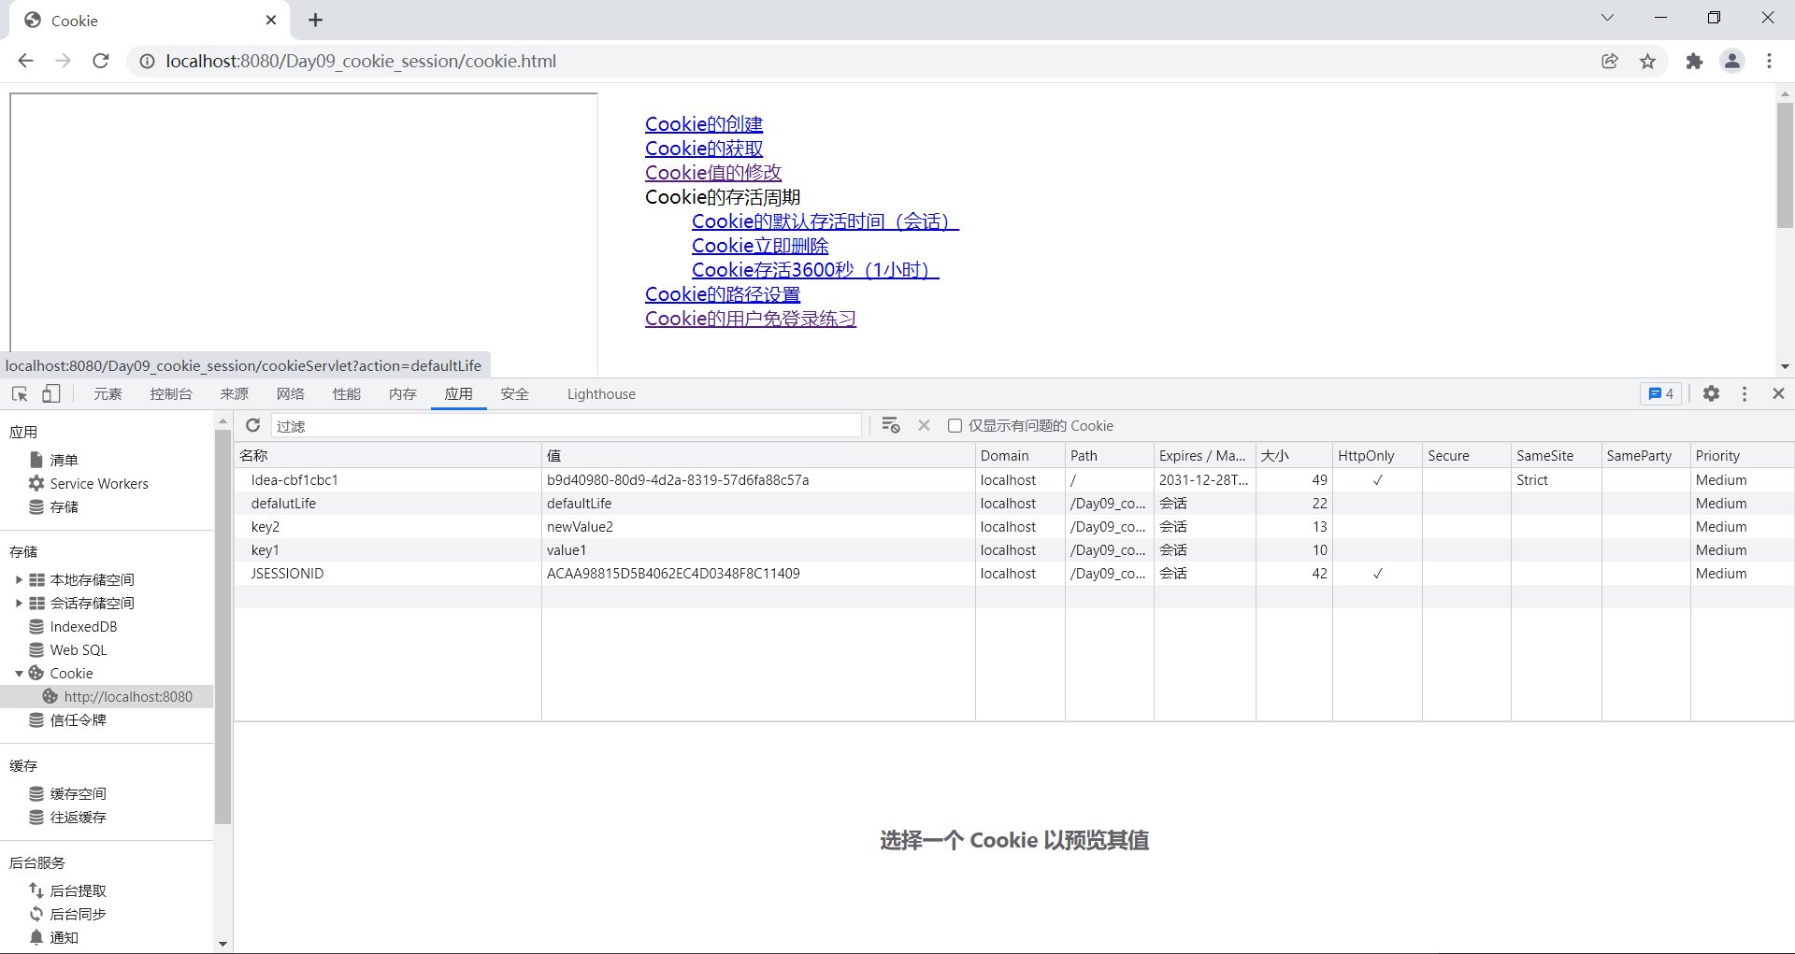
Task: Refresh the cookie table
Action: tap(252, 425)
